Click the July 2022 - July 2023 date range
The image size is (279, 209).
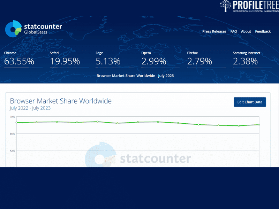pyautogui.click(x=30, y=108)
